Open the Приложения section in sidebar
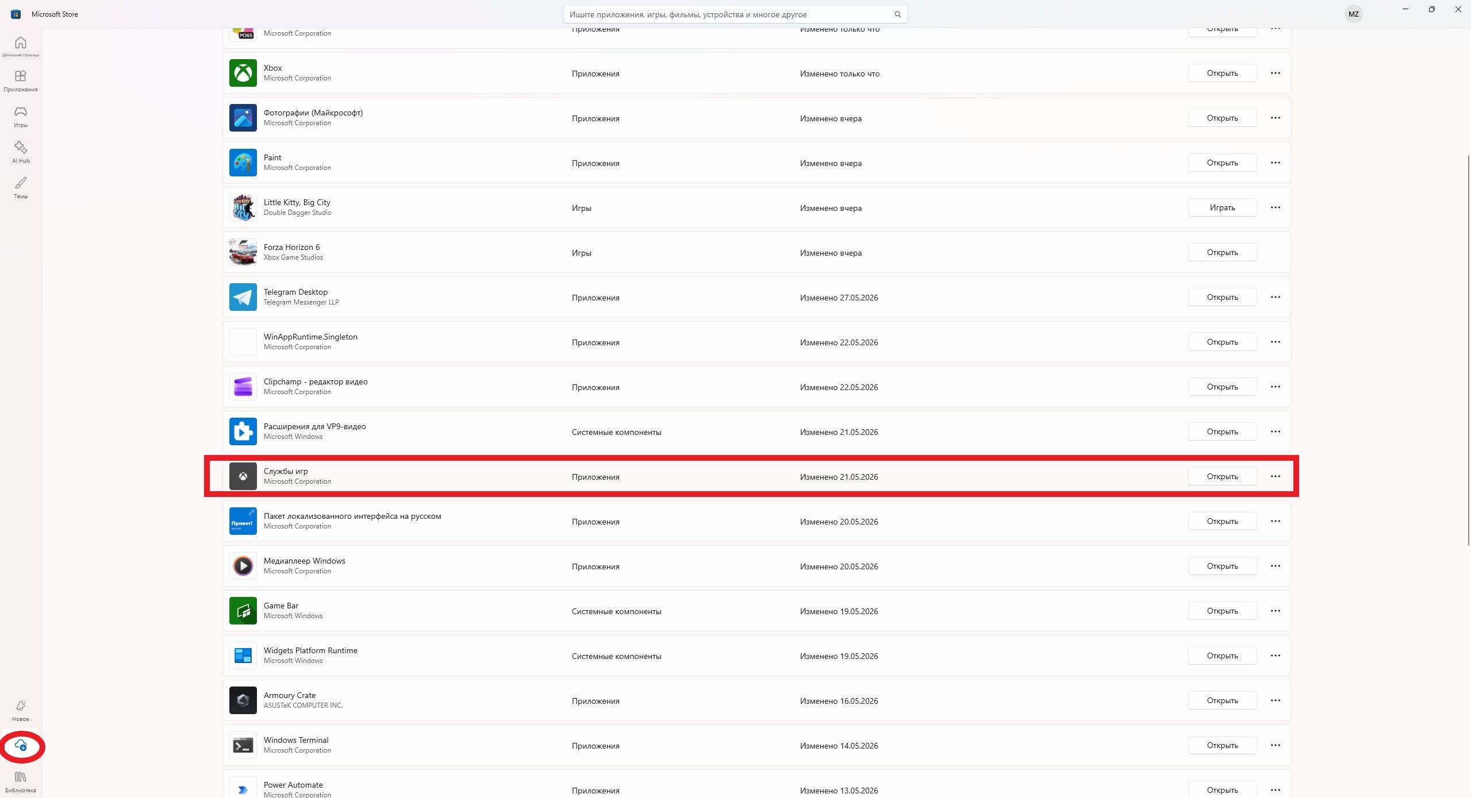Viewport: 1471px width, 798px height. (21, 81)
